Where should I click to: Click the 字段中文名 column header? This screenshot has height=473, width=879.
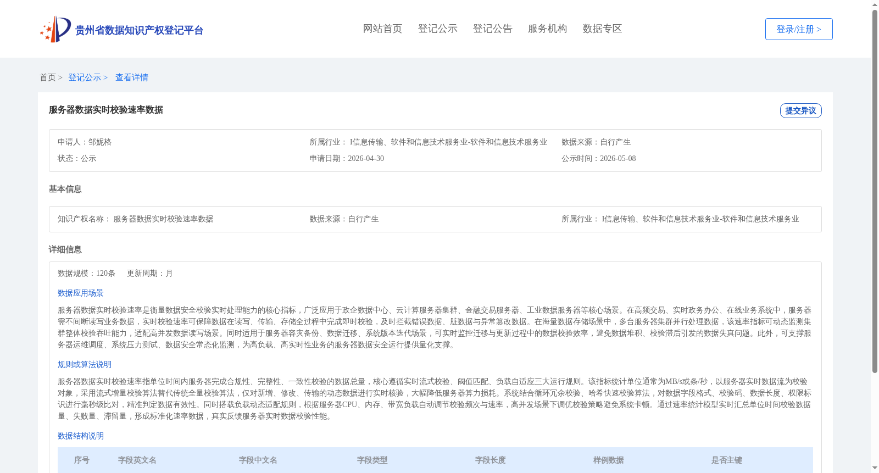click(258, 460)
